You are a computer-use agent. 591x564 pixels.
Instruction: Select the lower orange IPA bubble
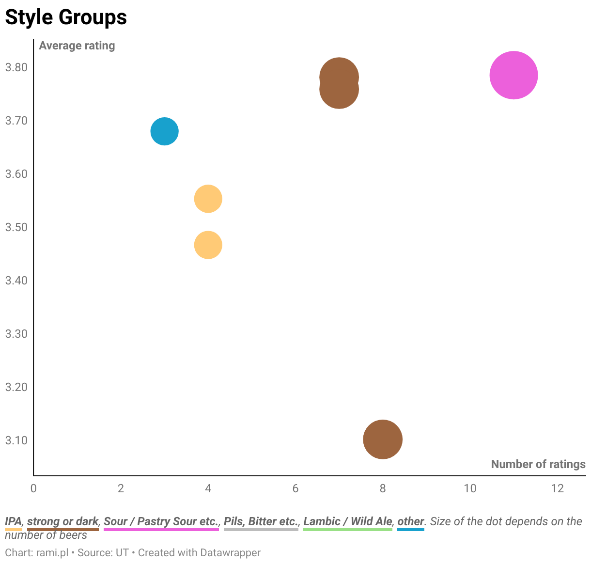pos(208,245)
